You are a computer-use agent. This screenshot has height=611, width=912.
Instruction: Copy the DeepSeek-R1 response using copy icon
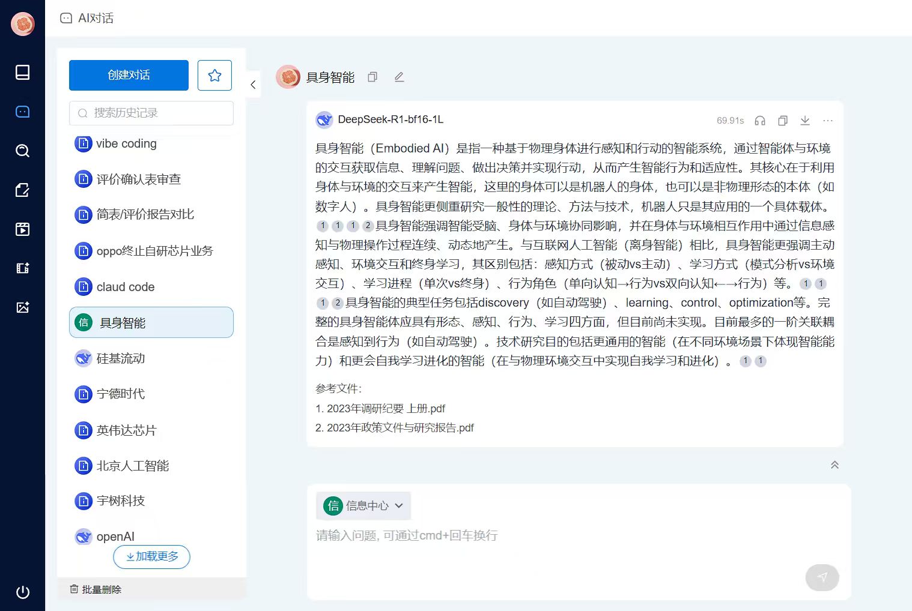(782, 120)
